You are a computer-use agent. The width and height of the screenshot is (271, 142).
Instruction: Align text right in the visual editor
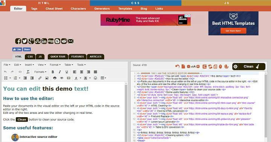coord(88,72)
